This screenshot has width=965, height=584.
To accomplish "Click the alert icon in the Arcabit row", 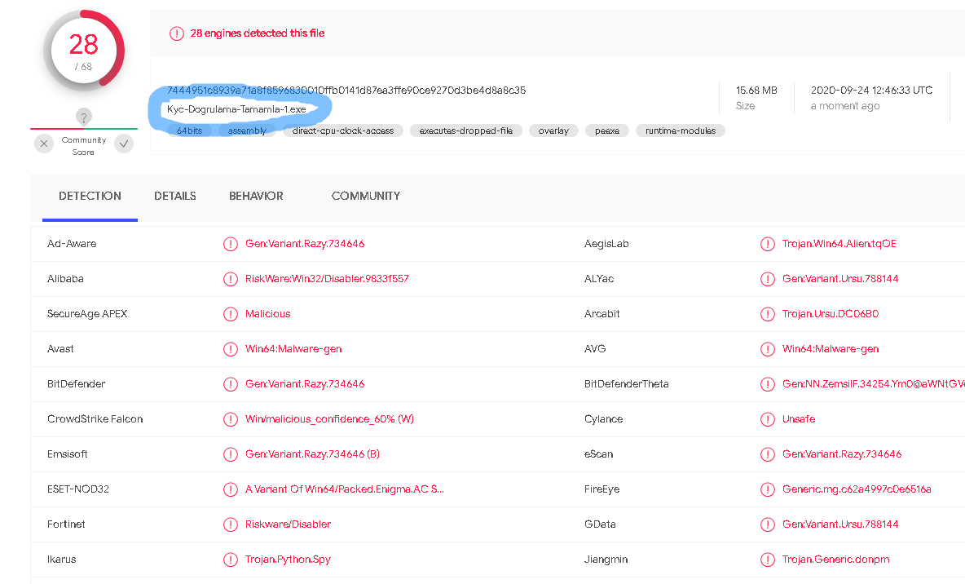I will tap(768, 314).
